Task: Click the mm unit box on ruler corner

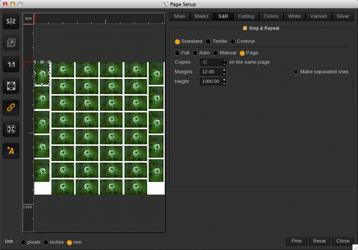Action: 28,18
